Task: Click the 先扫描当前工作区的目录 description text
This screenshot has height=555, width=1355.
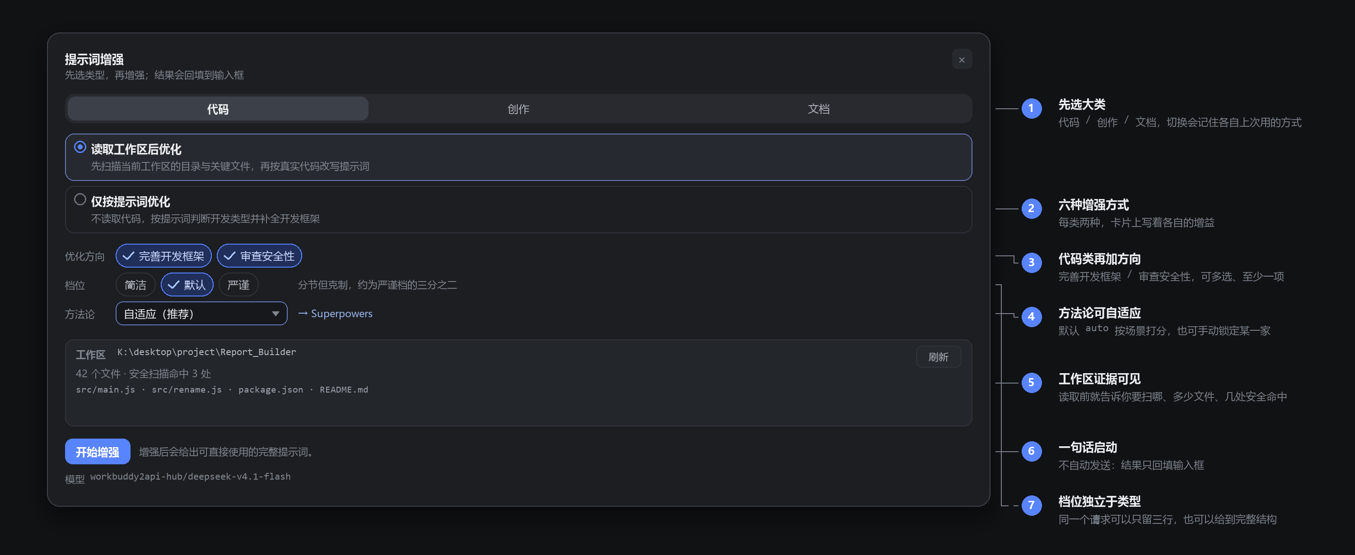Action: coord(230,166)
